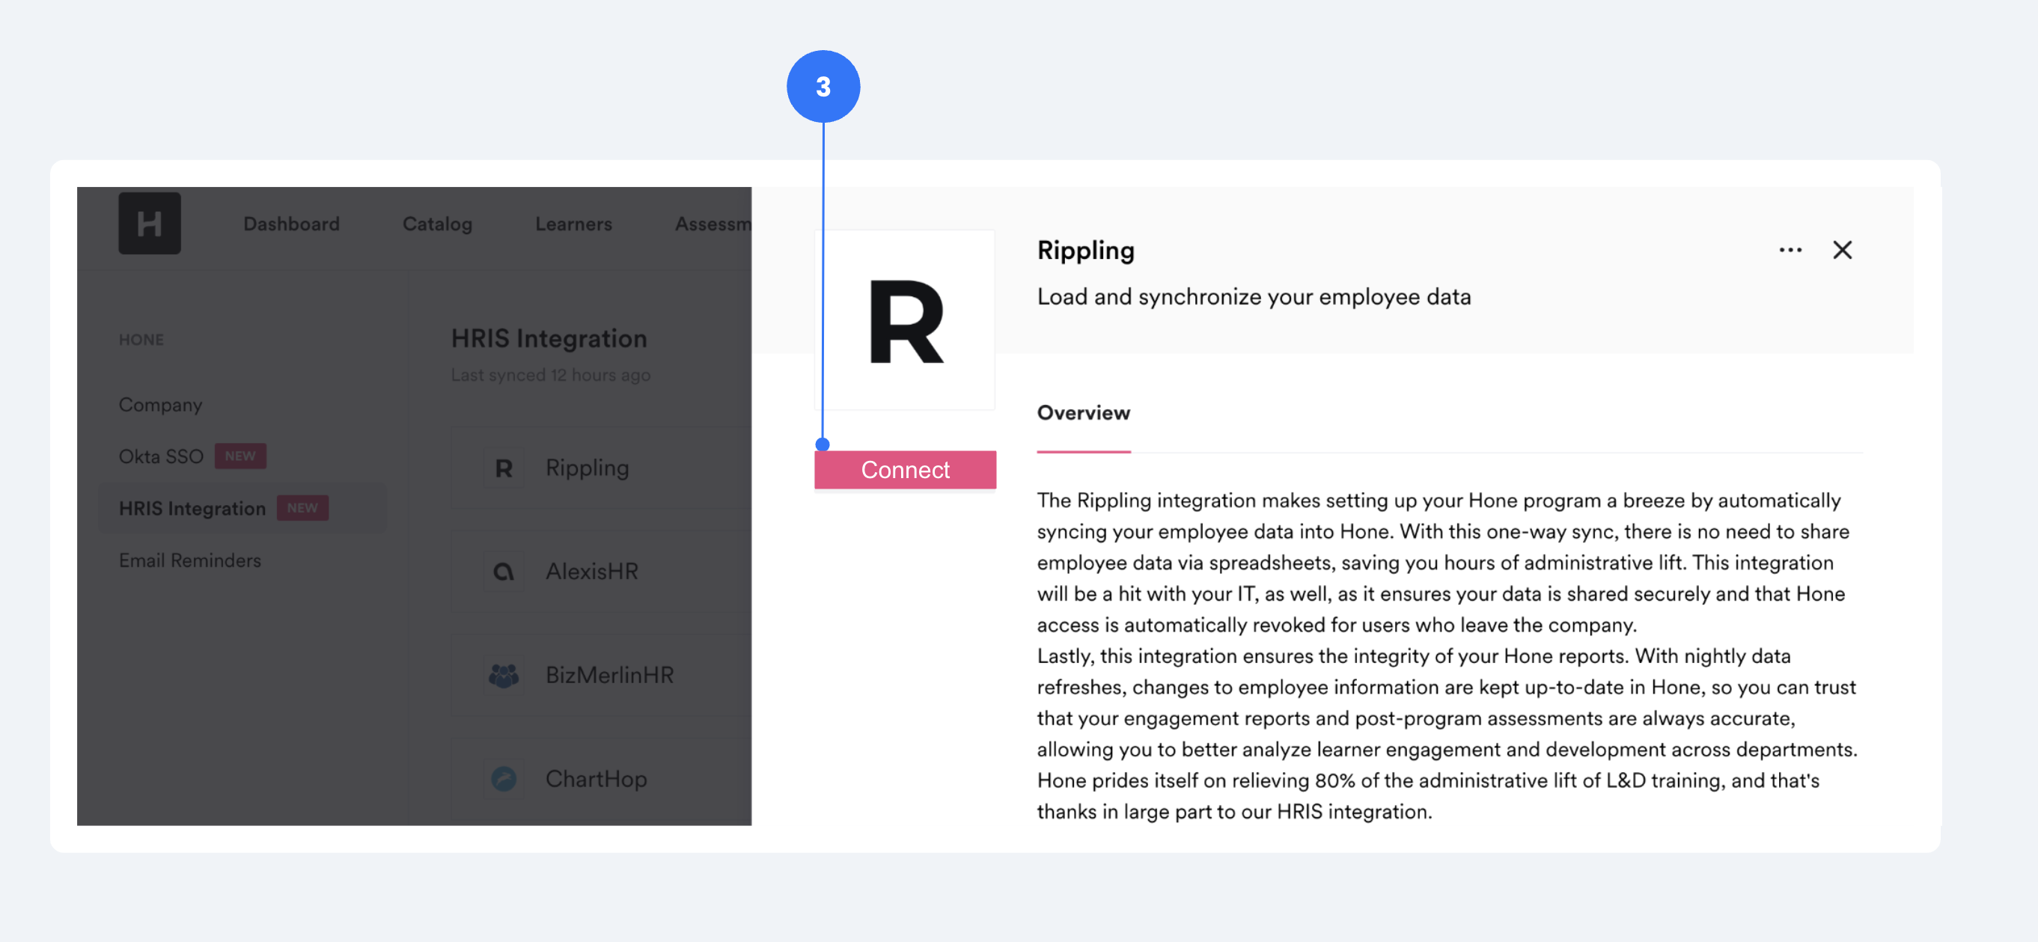Click the HONE sidebar section label
2038x942 pixels.
(x=141, y=339)
